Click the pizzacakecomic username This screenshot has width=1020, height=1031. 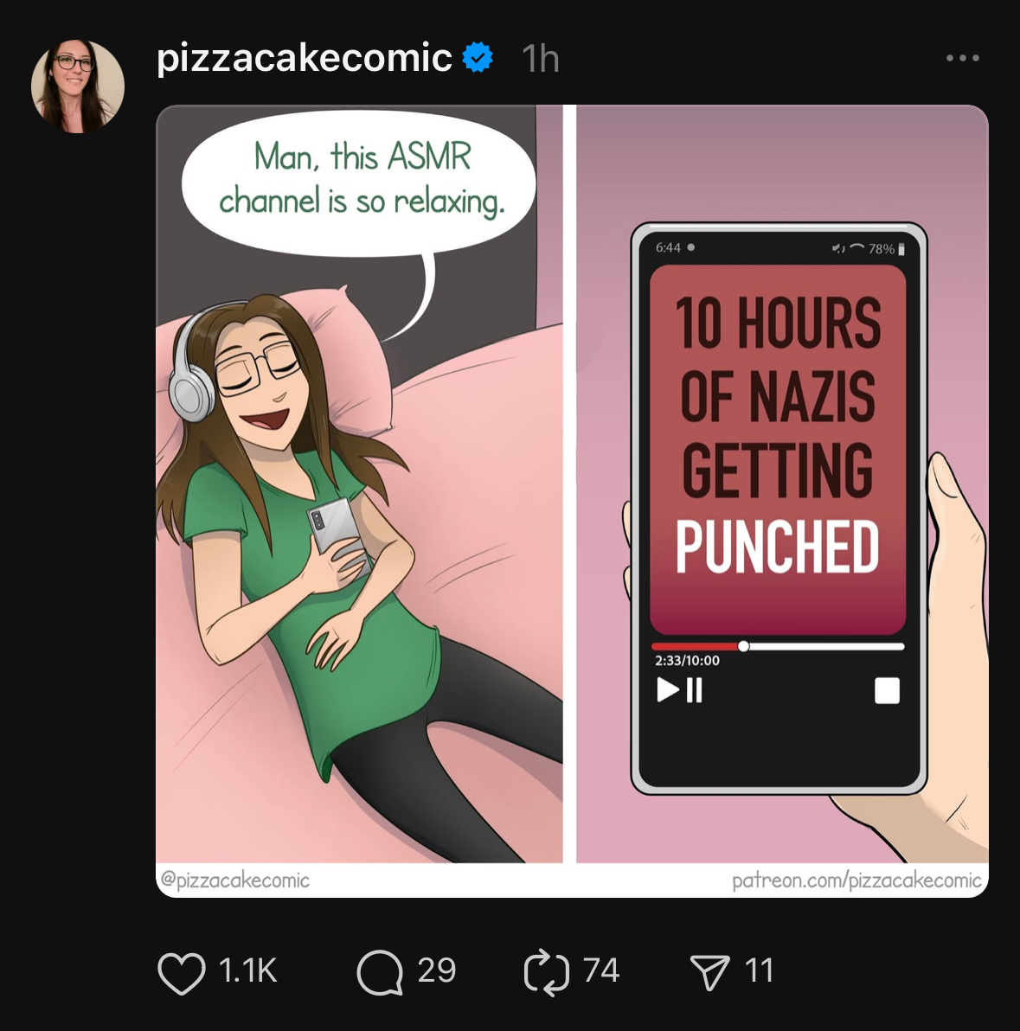[305, 58]
